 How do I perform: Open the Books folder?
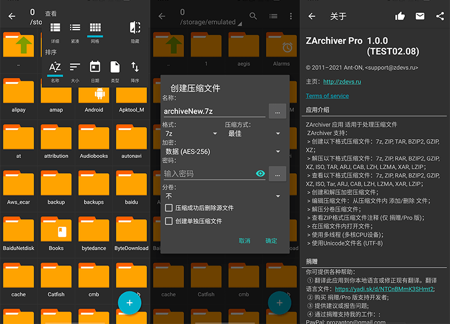pyautogui.click(x=56, y=234)
